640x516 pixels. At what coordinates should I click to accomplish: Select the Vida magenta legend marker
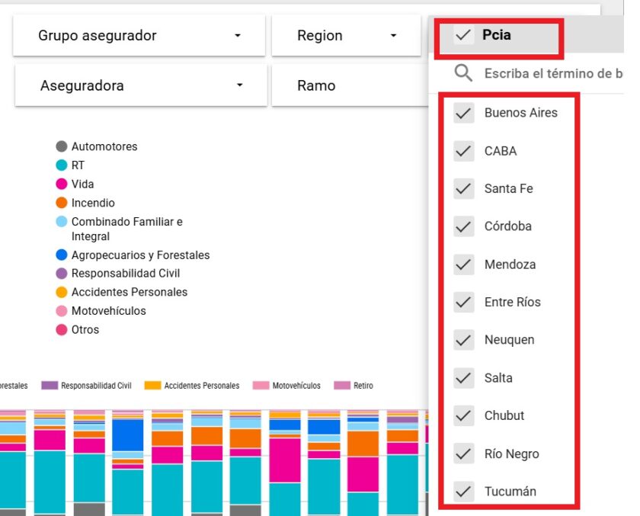coord(62,184)
